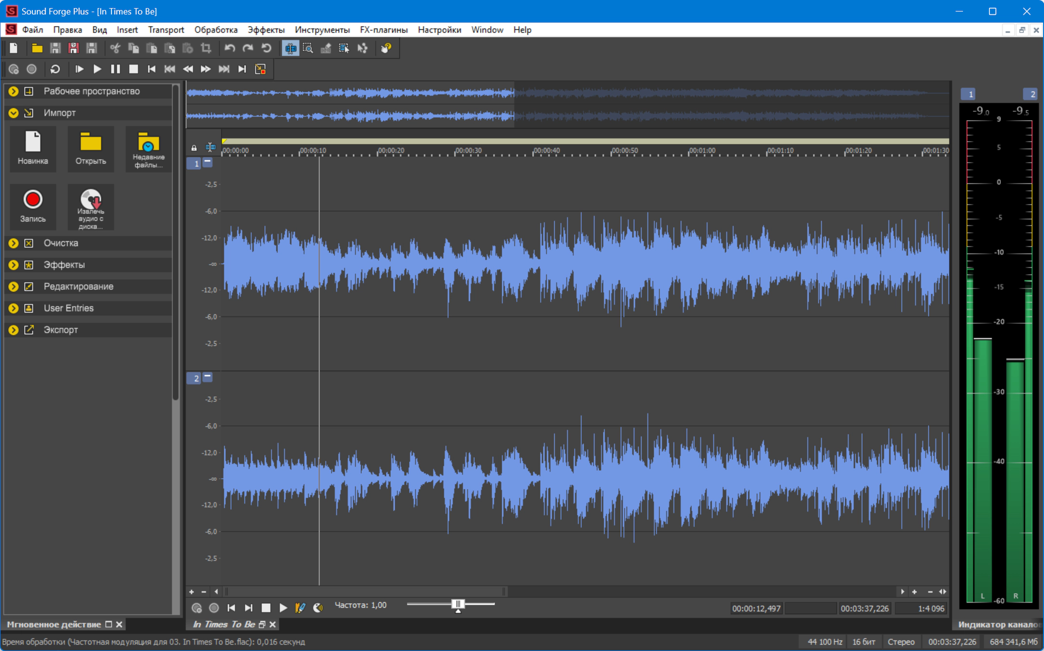This screenshot has height=651, width=1044.
Task: Click the yellow open-folder toolbar icon
Action: tap(37, 48)
